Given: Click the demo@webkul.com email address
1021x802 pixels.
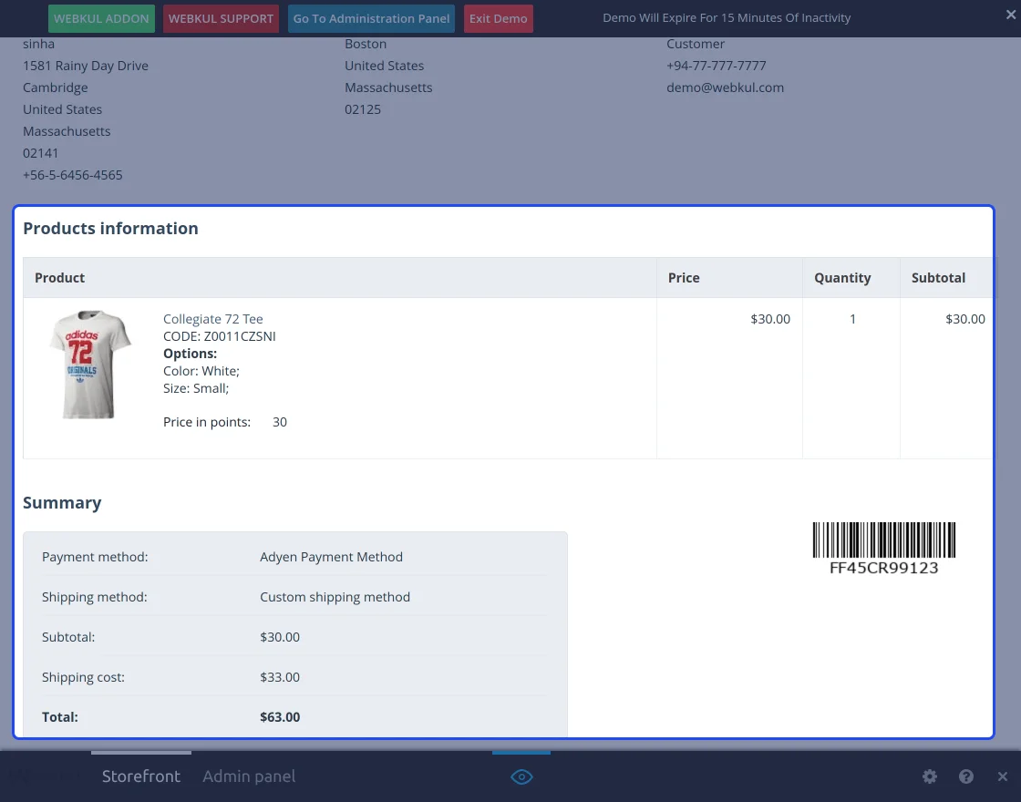Looking at the screenshot, I should coord(725,87).
